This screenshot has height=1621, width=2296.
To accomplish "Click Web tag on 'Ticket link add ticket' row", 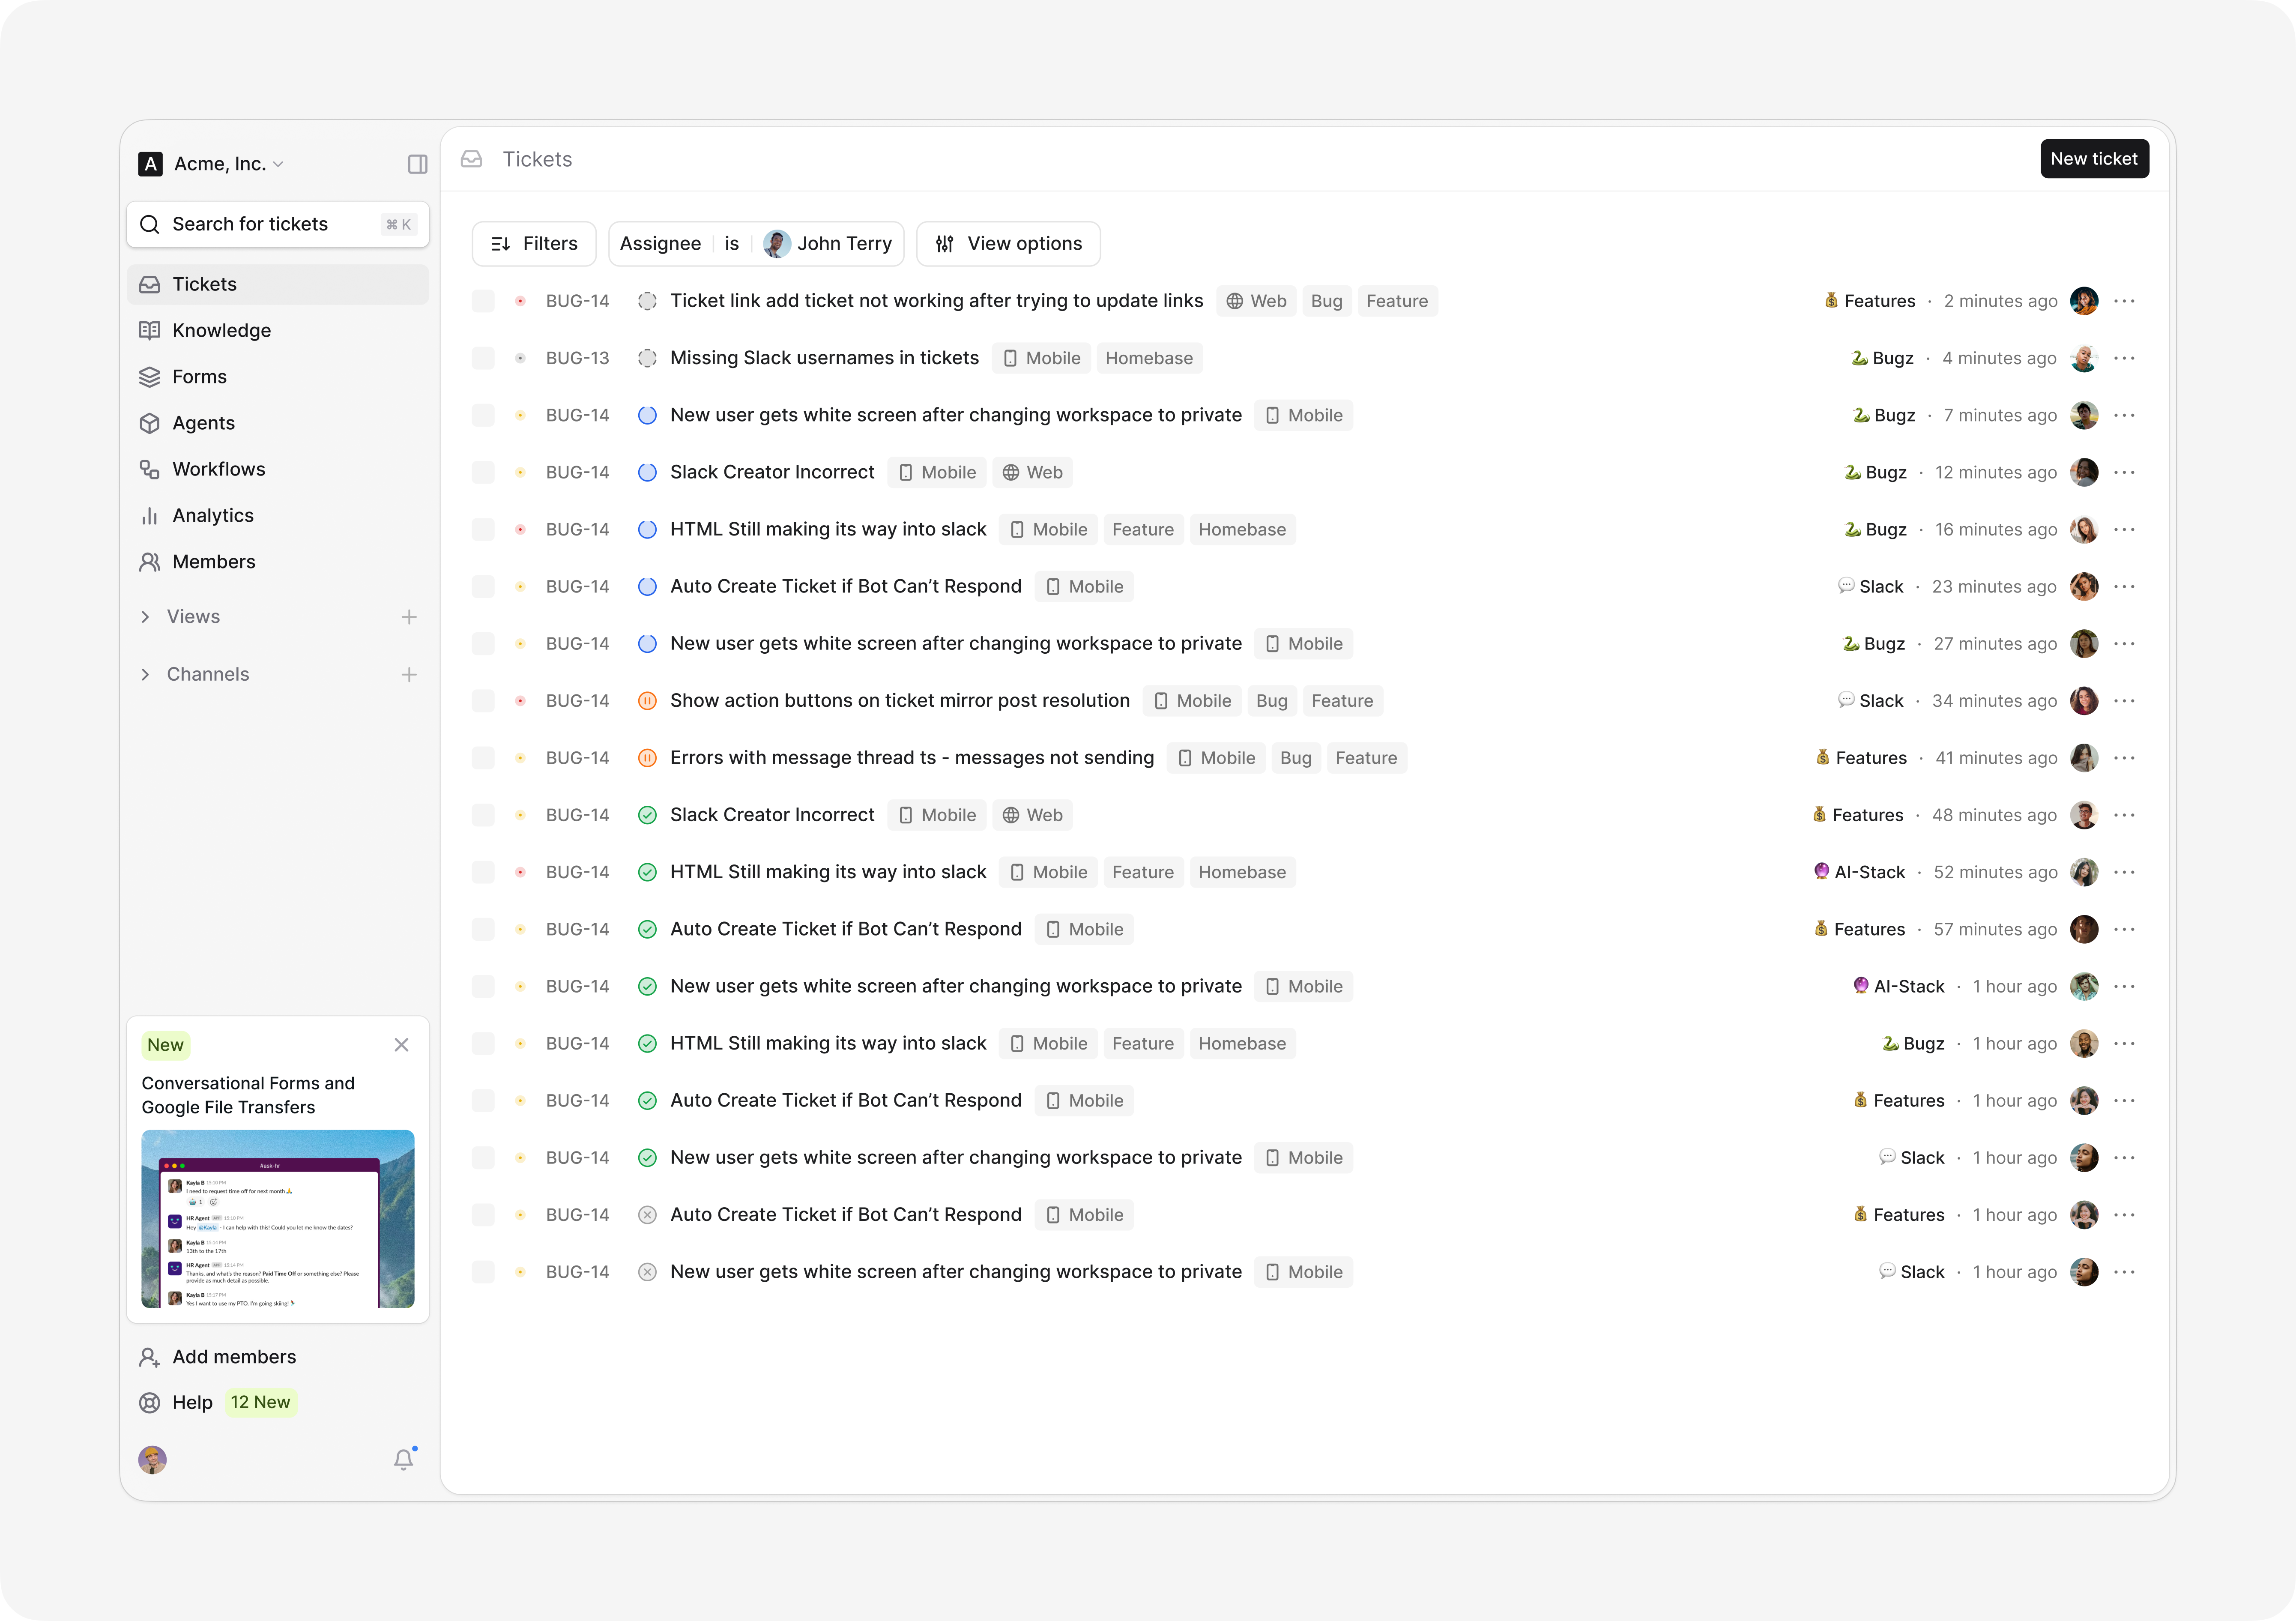I will click(x=1256, y=301).
